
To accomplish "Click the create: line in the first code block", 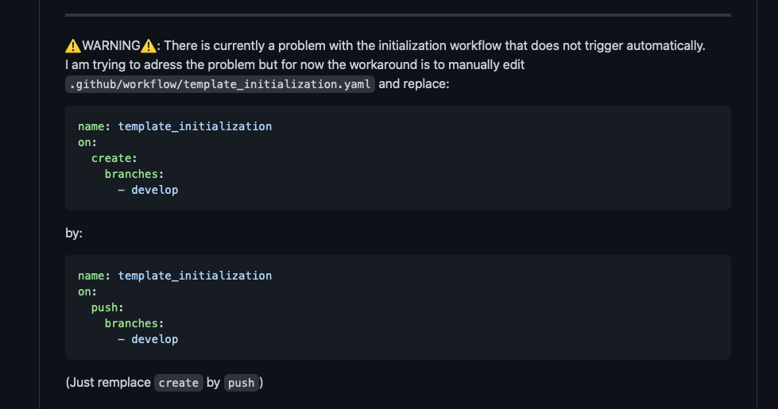I will pyautogui.click(x=114, y=158).
